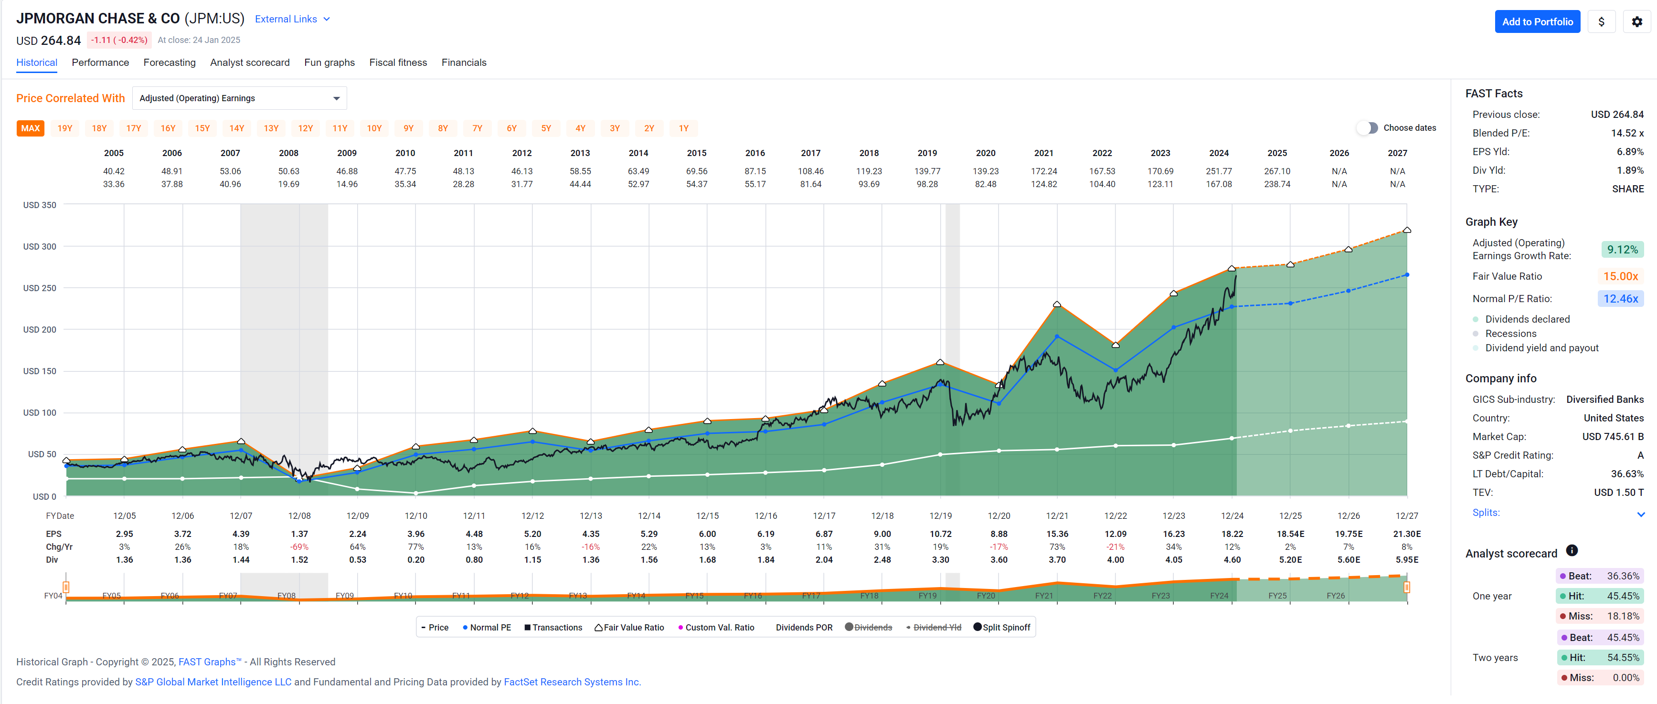Toggle the Choose dates switch

coord(1367,128)
